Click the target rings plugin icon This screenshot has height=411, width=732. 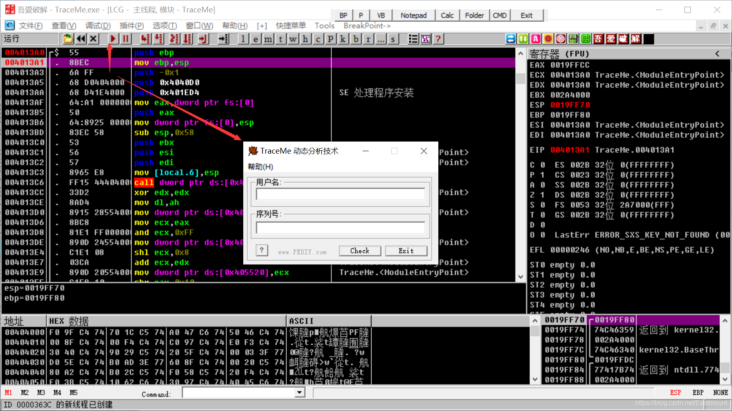(x=561, y=39)
